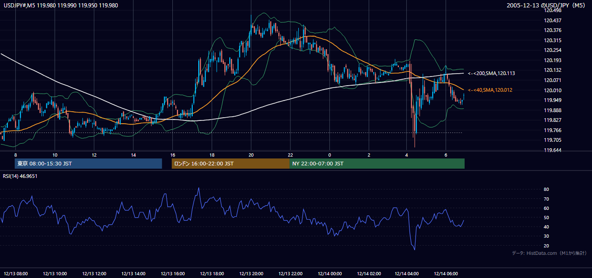Click the 12/13 14:00 date label
The image size is (592, 278).
point(133,273)
